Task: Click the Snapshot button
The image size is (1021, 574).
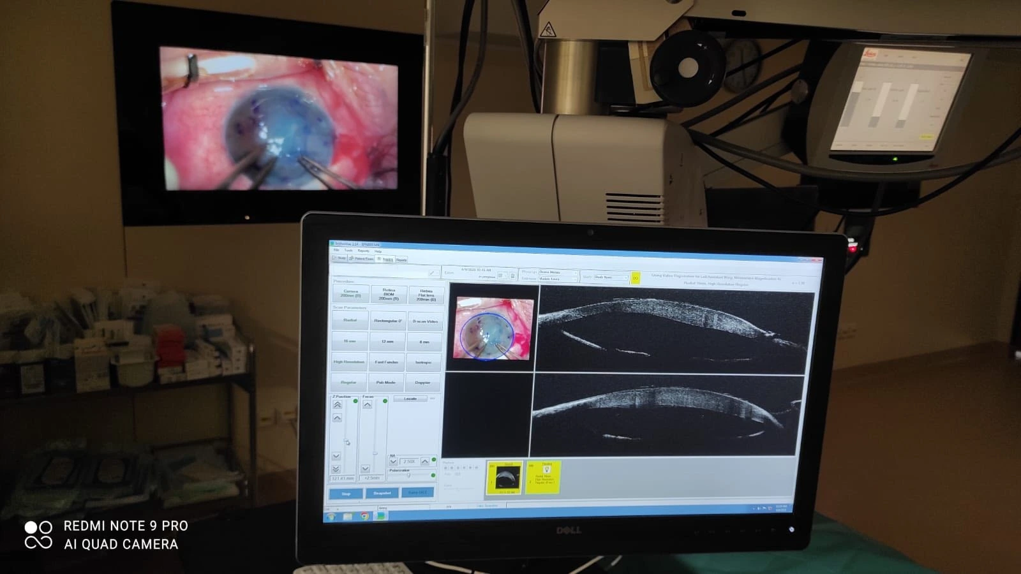Action: 382,493
